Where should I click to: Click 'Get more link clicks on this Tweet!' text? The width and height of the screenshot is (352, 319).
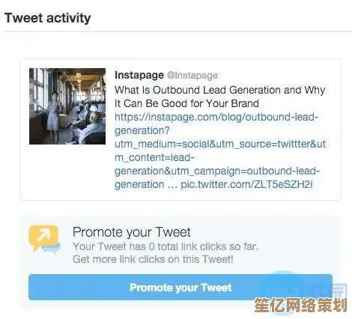pyautogui.click(x=153, y=259)
